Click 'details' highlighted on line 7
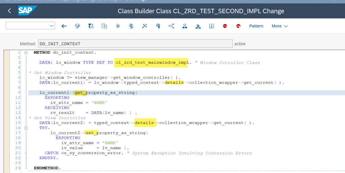Viewport: 345px width, 173px height. (174, 83)
